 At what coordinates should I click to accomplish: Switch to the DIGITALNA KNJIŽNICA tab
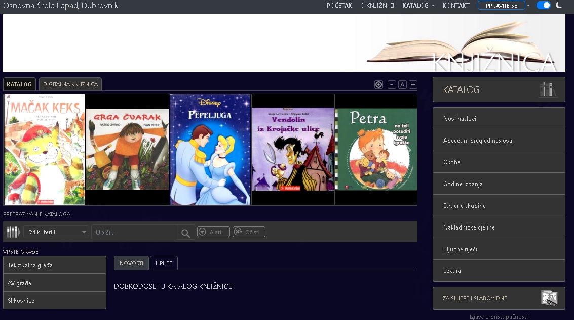pos(70,84)
